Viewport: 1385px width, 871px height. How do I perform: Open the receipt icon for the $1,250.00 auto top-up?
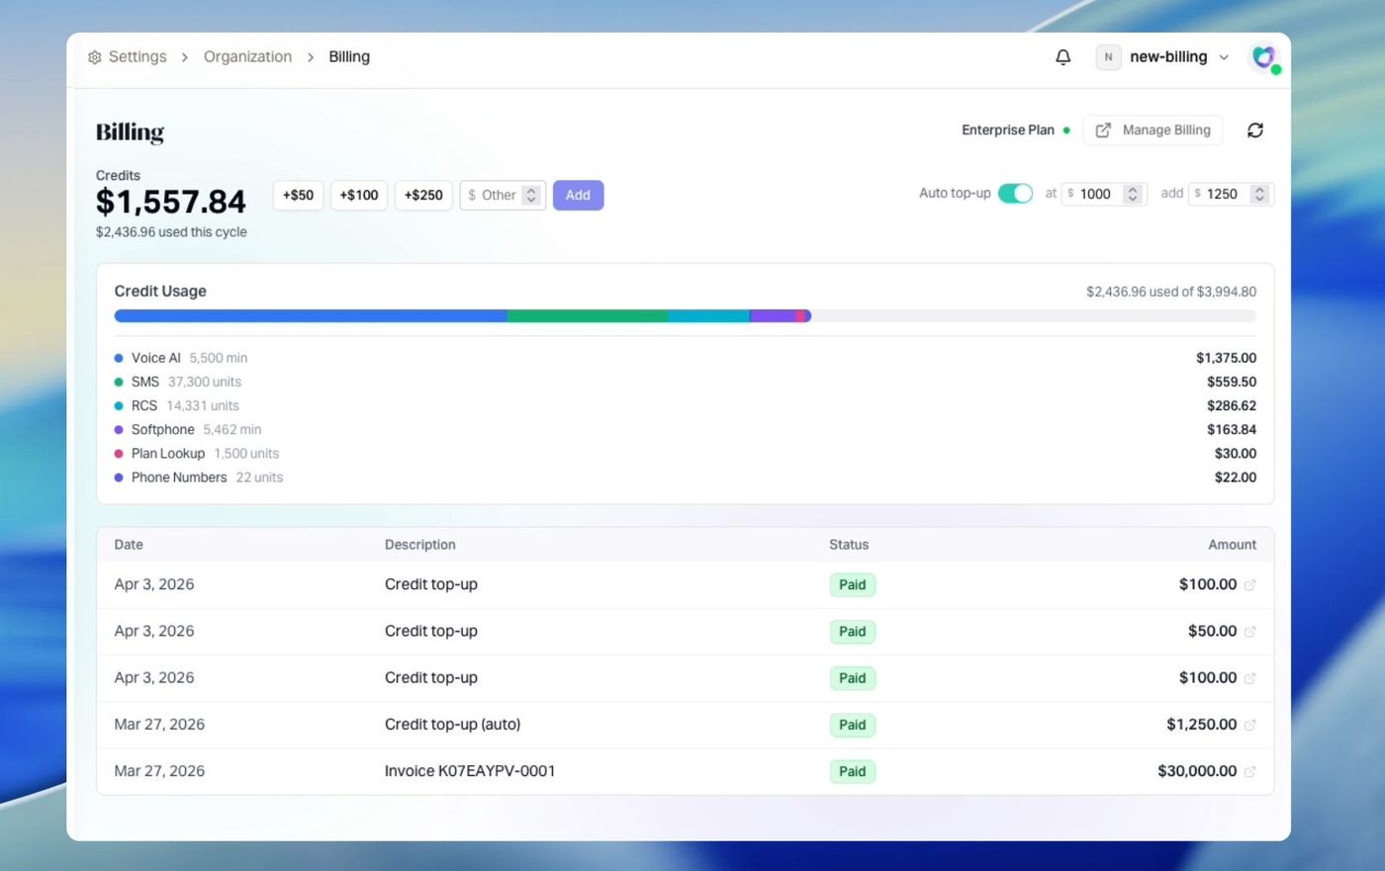click(x=1248, y=725)
